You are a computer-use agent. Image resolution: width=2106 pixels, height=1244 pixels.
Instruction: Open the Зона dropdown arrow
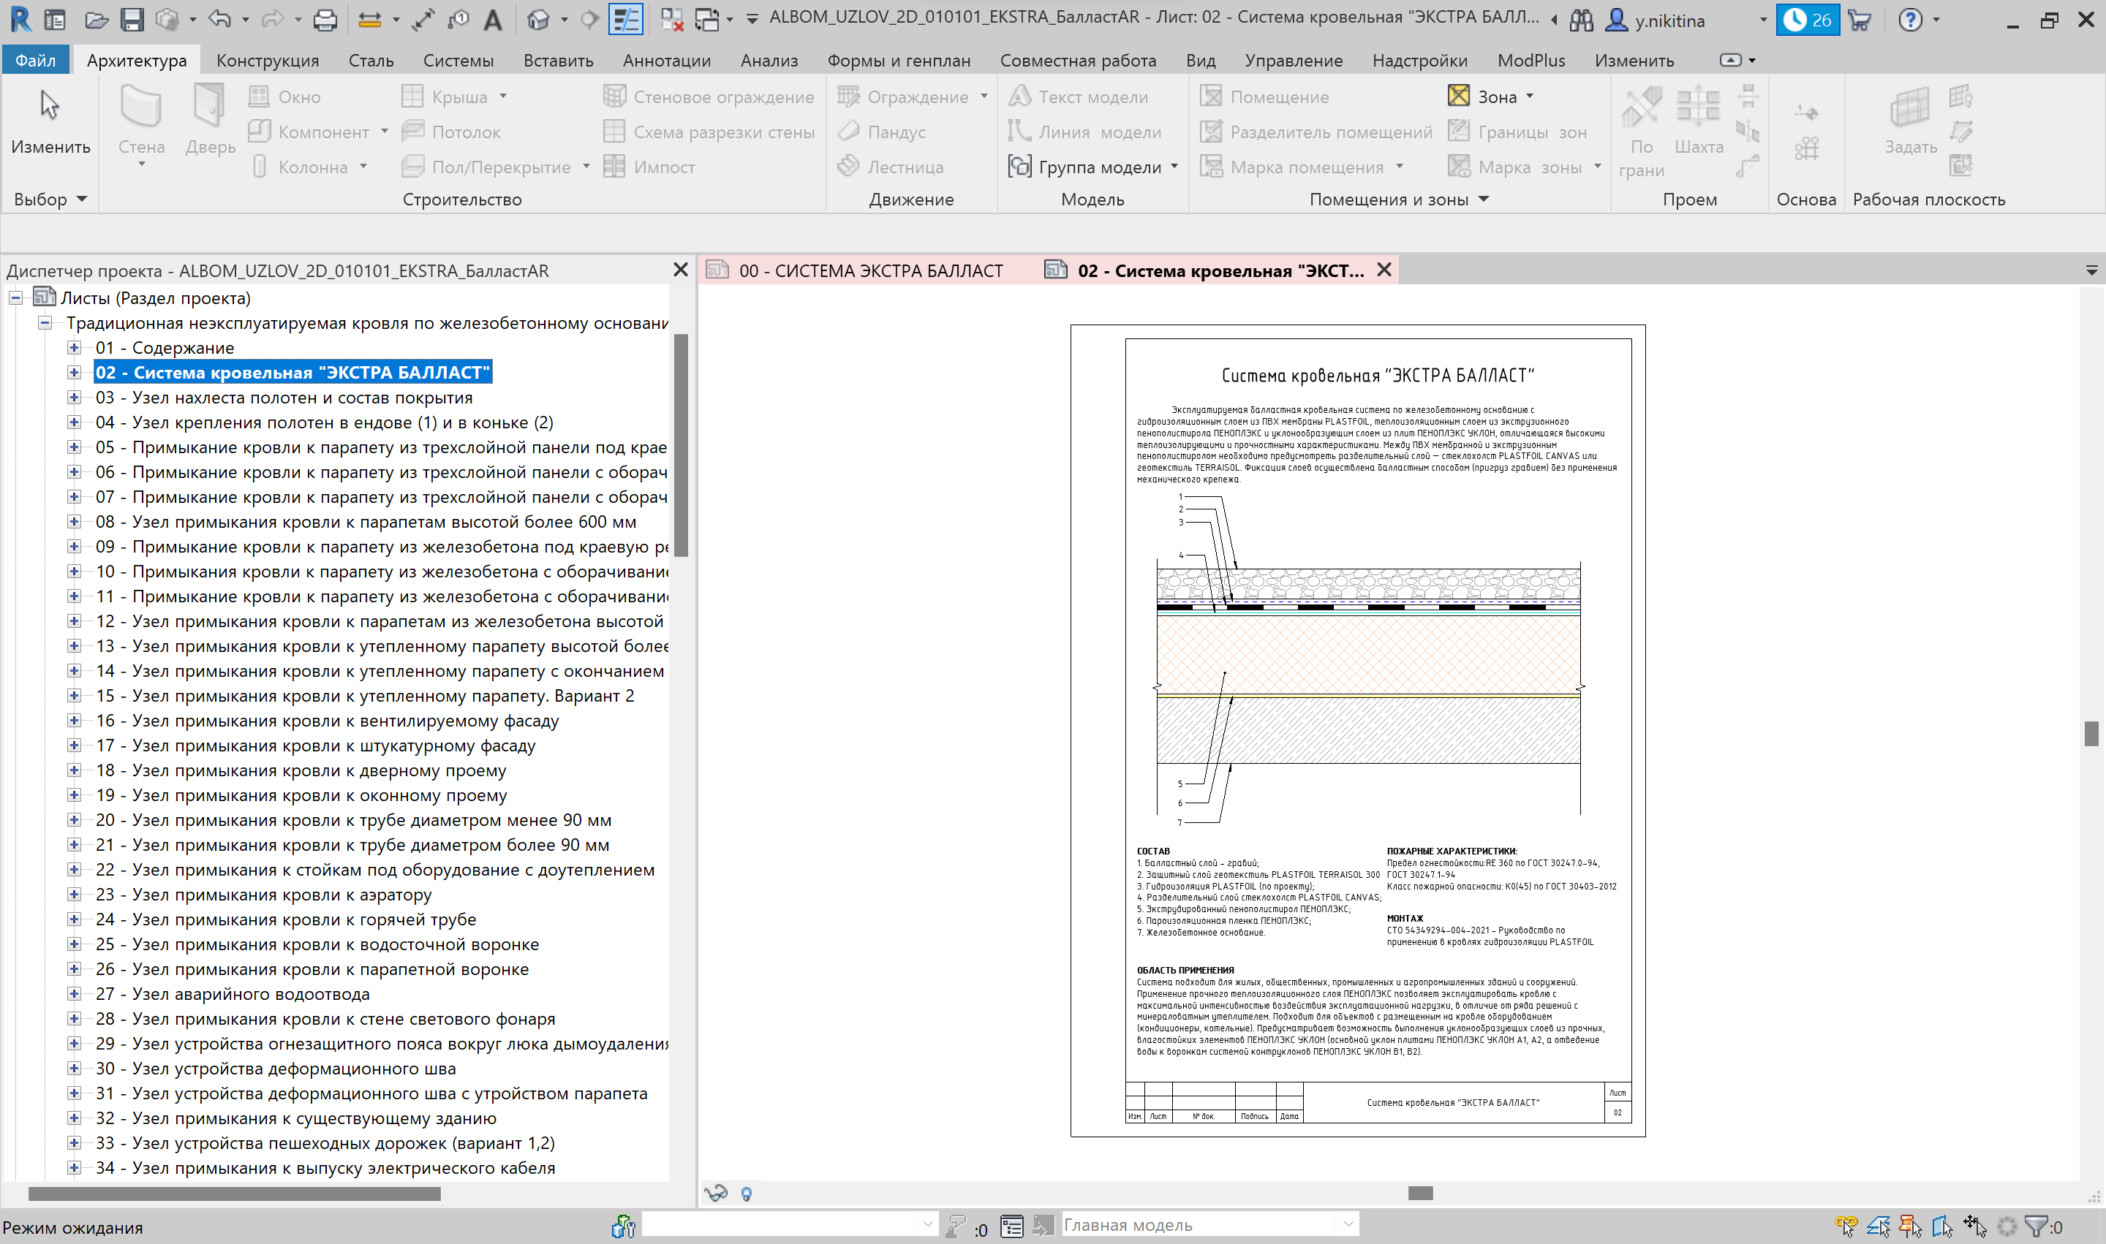coord(1530,96)
